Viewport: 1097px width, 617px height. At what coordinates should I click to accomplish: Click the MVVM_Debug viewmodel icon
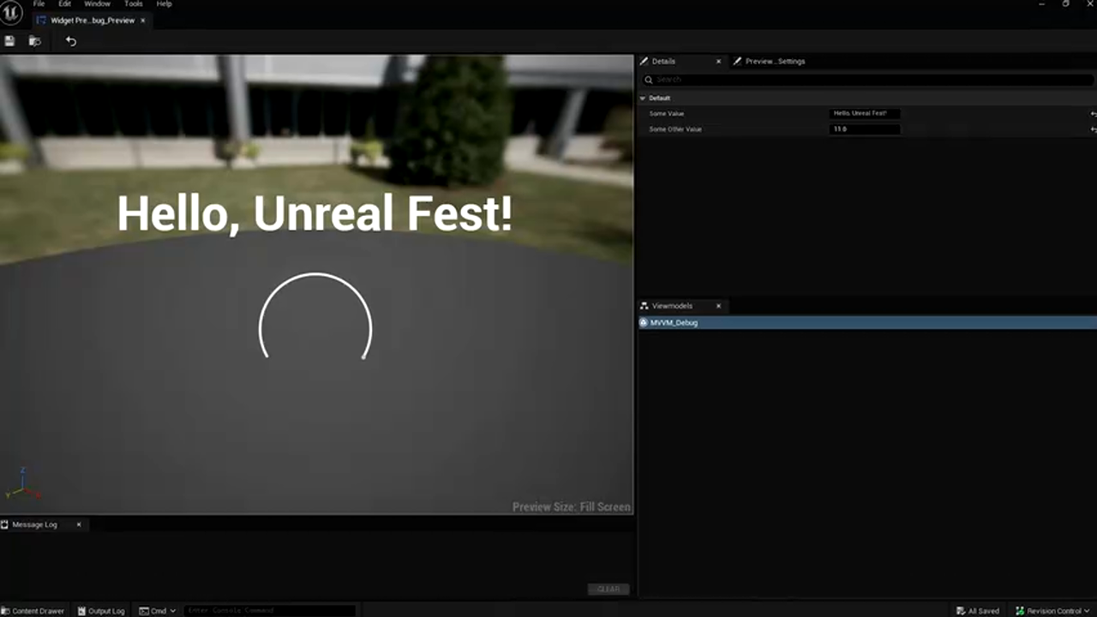point(644,323)
